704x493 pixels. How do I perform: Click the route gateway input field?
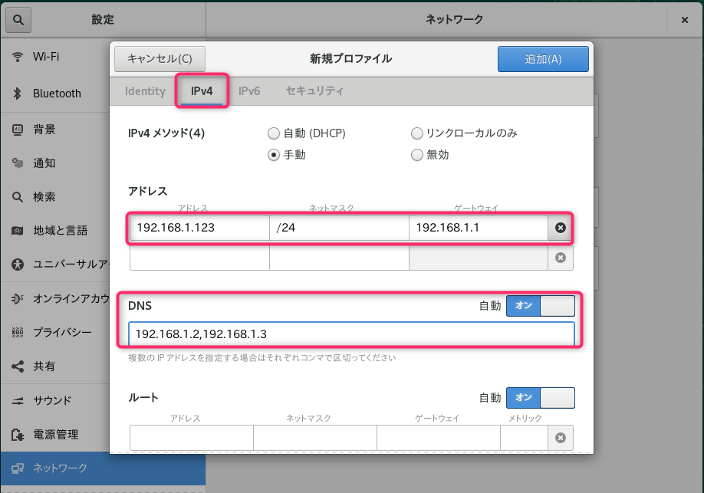pyautogui.click(x=439, y=438)
